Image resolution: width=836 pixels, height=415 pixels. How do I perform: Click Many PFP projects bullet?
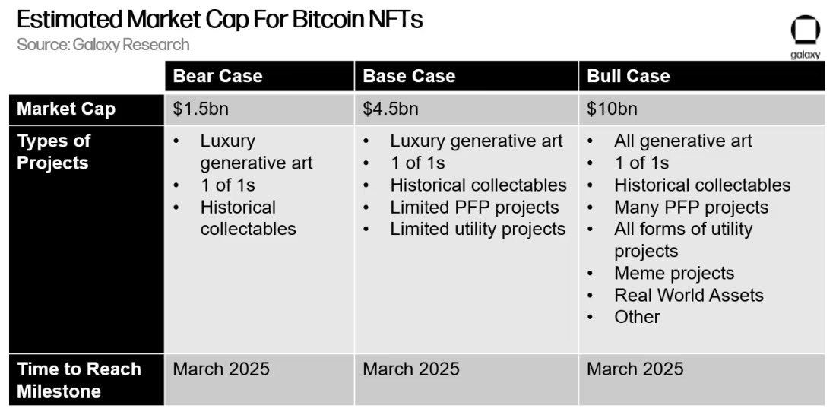[x=691, y=207]
